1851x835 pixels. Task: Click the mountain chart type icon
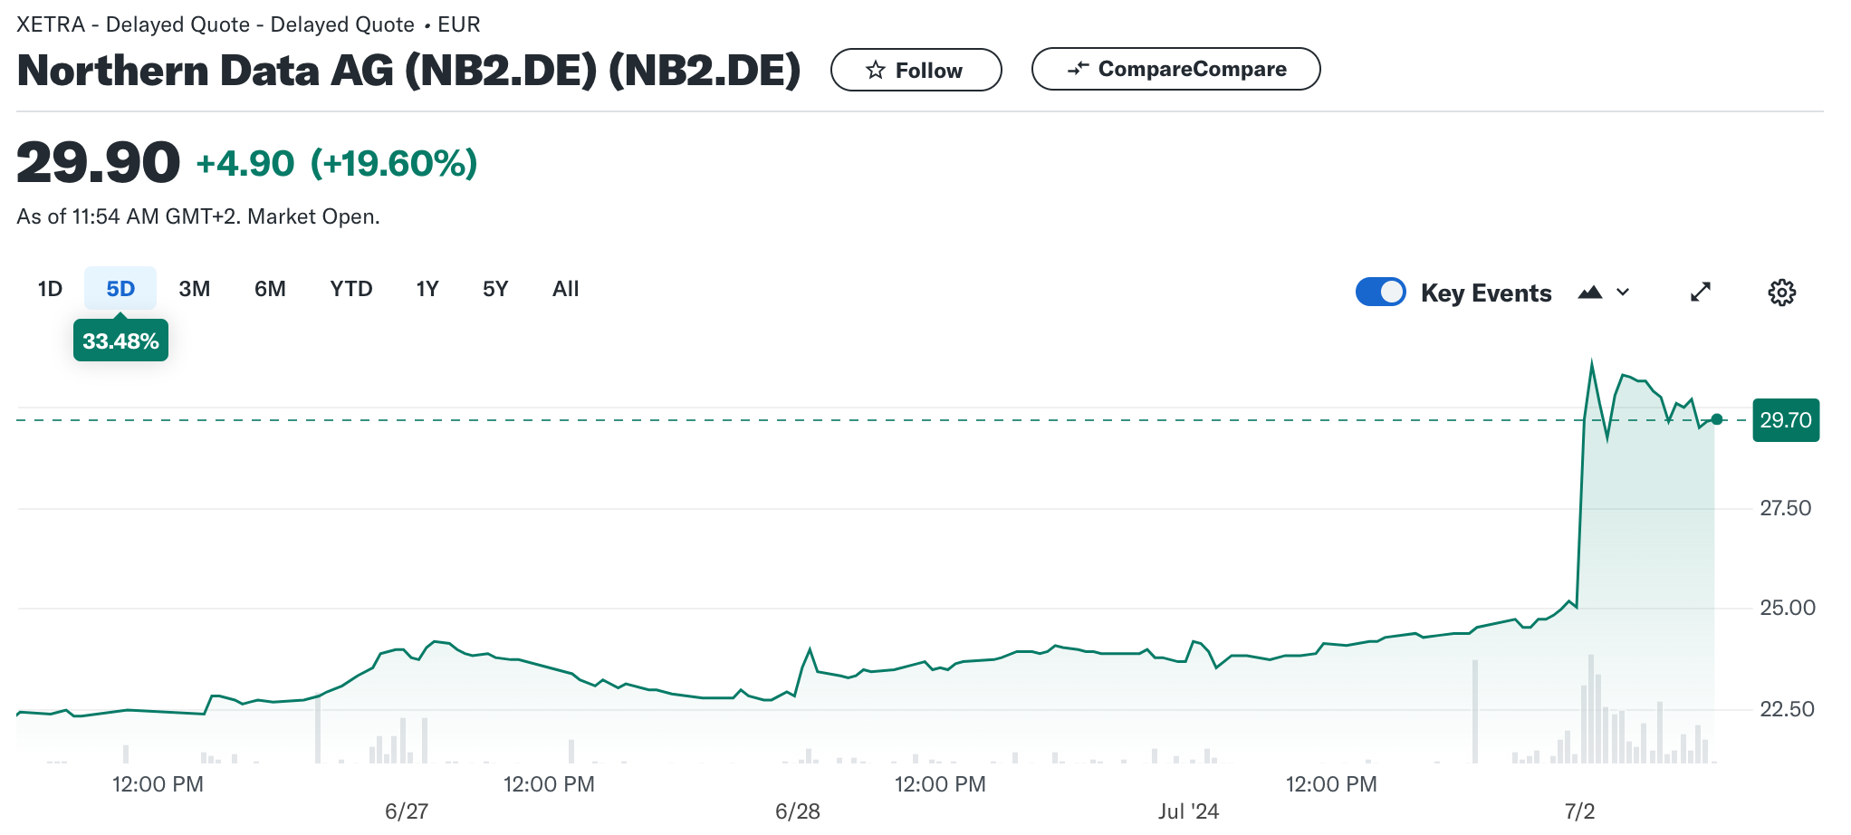coord(1590,293)
